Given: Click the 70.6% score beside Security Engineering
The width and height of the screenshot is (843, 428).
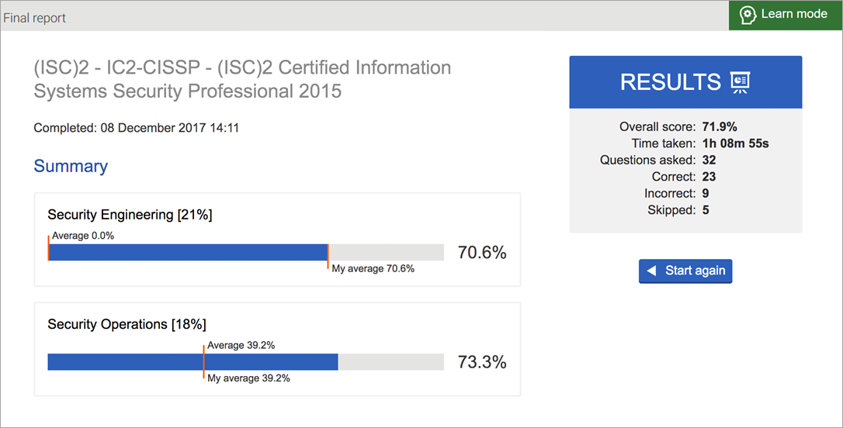Looking at the screenshot, I should click(x=481, y=253).
